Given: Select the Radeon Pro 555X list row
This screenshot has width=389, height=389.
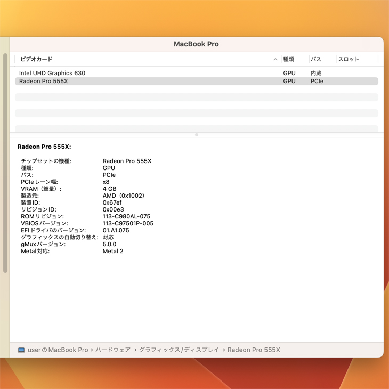Looking at the screenshot, I should point(44,82).
